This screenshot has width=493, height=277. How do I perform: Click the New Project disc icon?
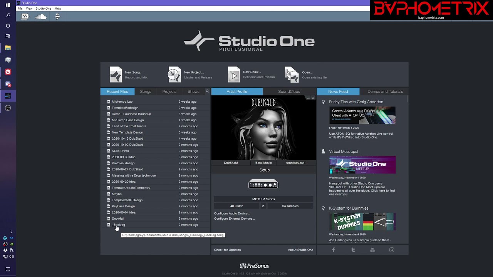(x=174, y=74)
